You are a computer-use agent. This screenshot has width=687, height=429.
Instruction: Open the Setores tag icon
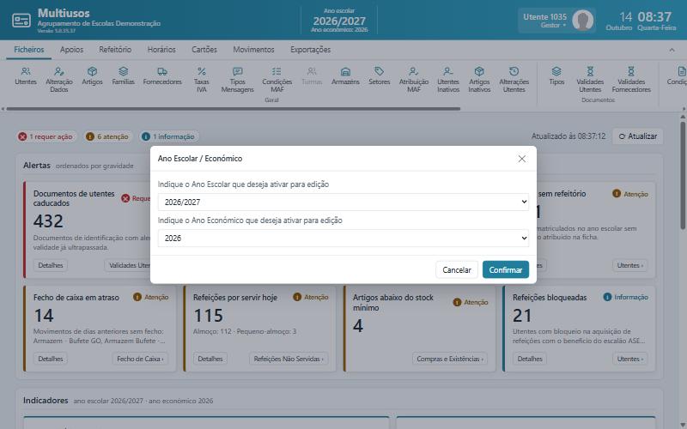379,76
